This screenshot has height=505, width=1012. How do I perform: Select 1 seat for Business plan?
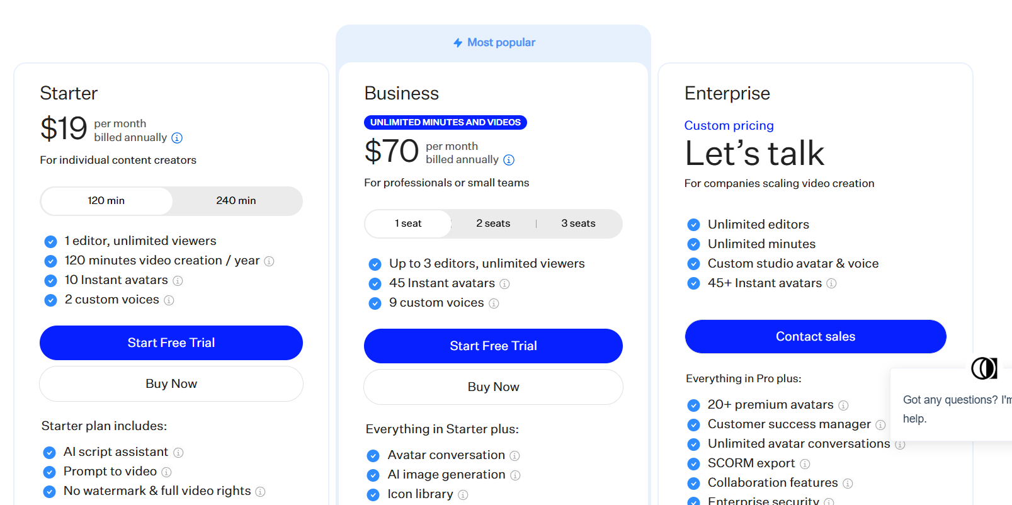pos(408,224)
